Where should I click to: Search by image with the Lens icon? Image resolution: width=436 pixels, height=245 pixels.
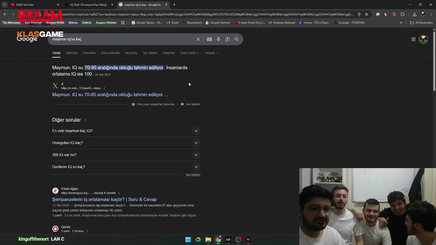click(x=228, y=39)
